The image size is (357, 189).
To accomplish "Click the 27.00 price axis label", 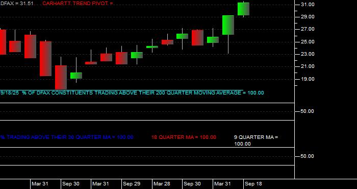I will click(x=308, y=29).
